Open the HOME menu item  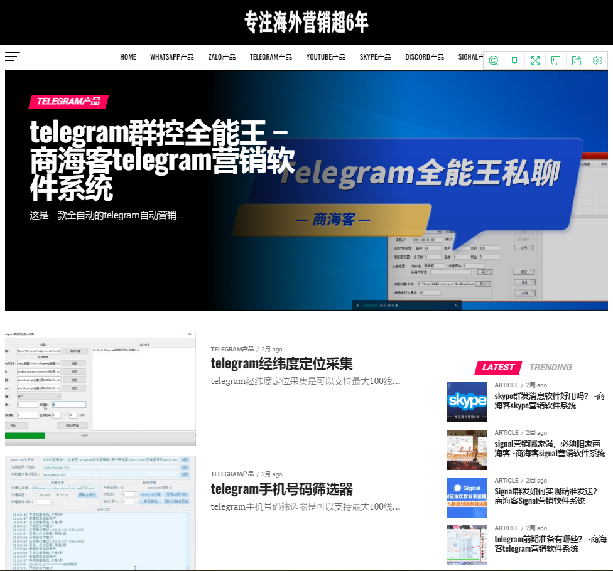point(128,57)
